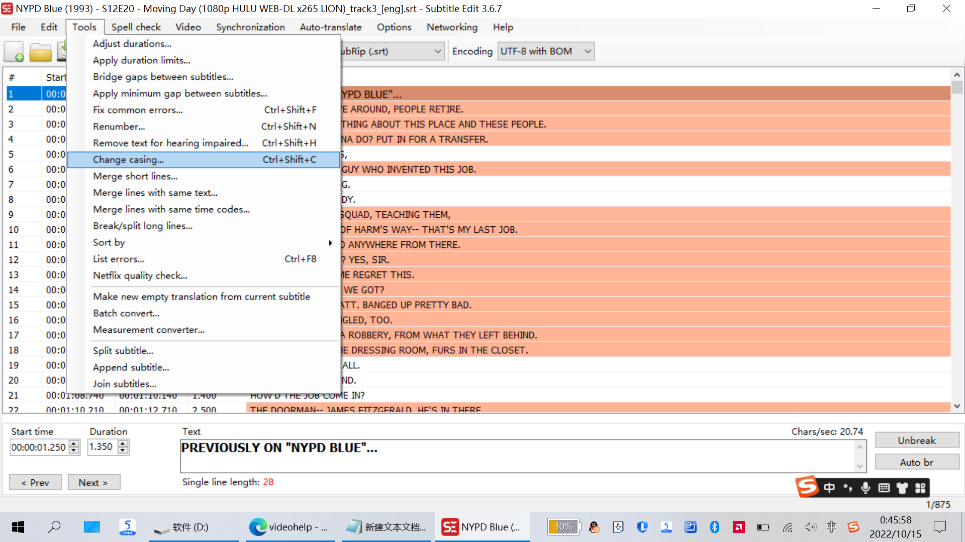965x542 pixels.
Task: Click the Unbreak button
Action: (x=917, y=440)
